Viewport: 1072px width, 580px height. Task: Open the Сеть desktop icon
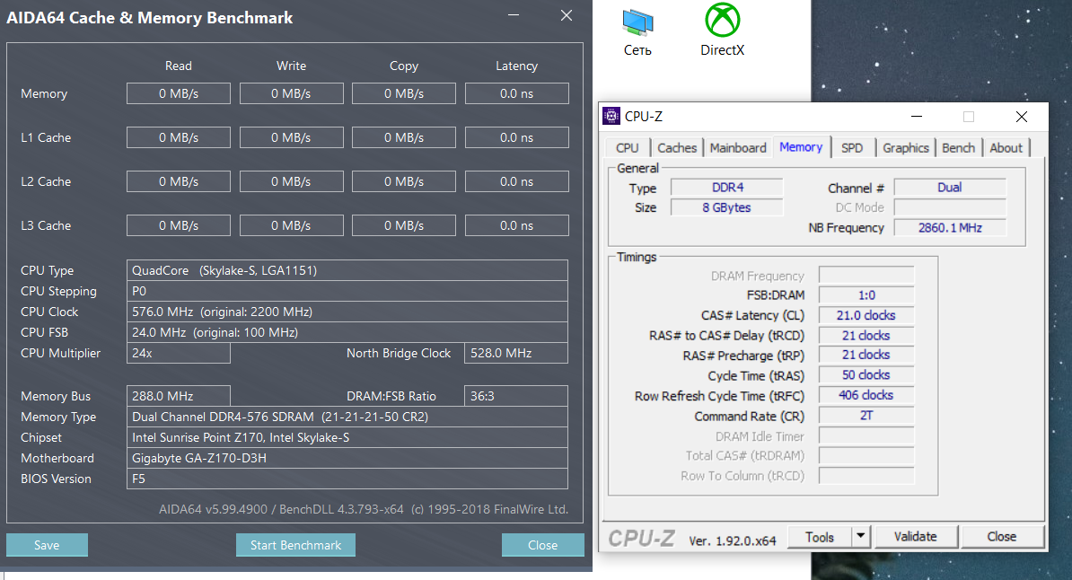click(637, 32)
